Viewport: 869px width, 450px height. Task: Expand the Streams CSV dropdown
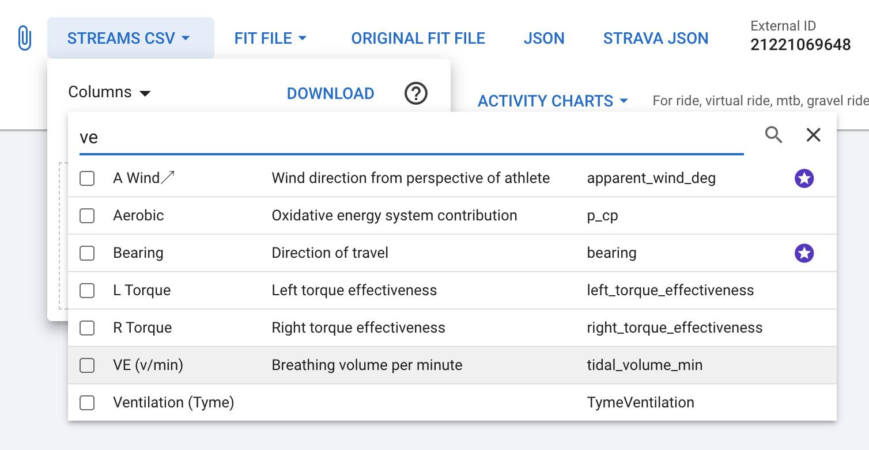click(x=129, y=39)
